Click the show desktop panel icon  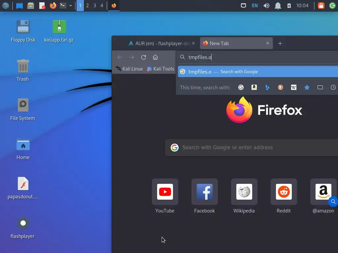click(19, 6)
